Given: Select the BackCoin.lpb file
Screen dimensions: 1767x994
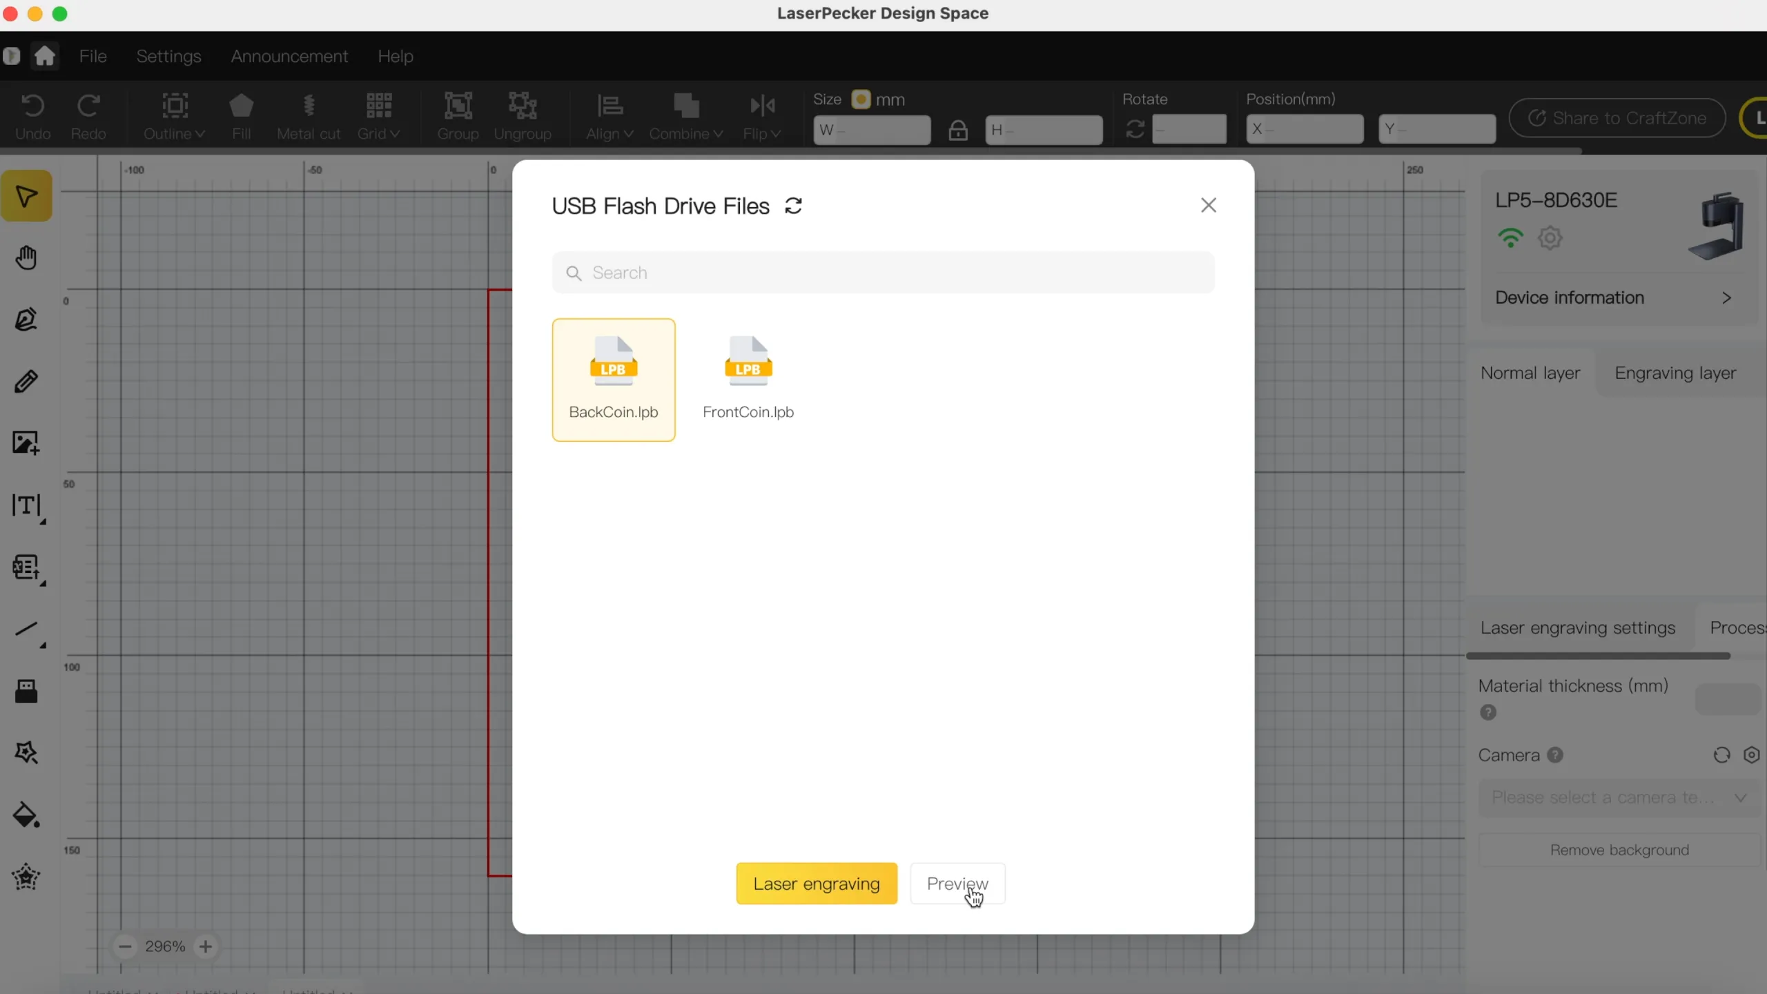Looking at the screenshot, I should (614, 380).
